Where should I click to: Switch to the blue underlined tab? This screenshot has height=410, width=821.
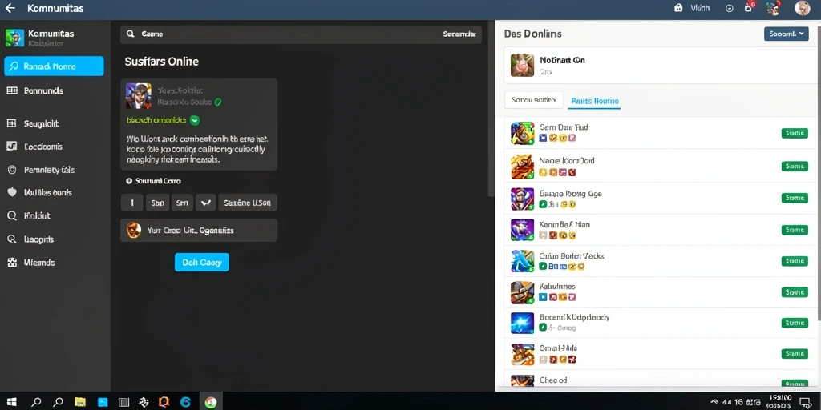[x=594, y=102]
